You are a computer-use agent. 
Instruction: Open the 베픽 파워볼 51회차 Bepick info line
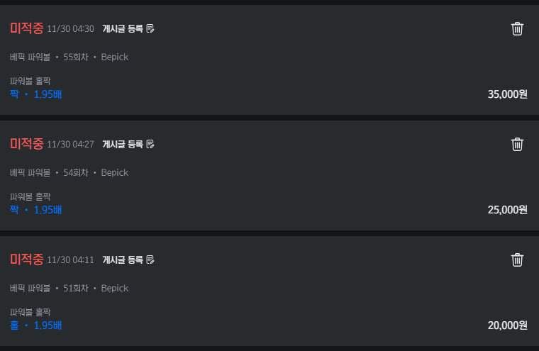click(x=70, y=288)
